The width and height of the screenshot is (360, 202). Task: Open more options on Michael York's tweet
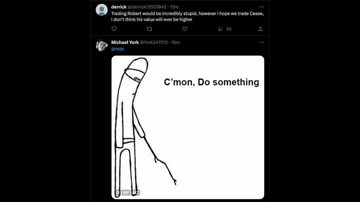click(262, 42)
